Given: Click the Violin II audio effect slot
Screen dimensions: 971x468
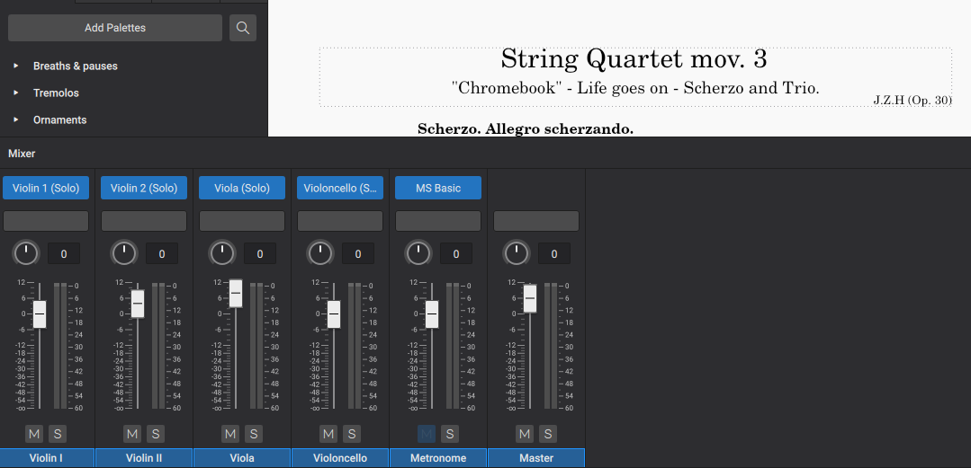Looking at the screenshot, I should click(x=144, y=221).
